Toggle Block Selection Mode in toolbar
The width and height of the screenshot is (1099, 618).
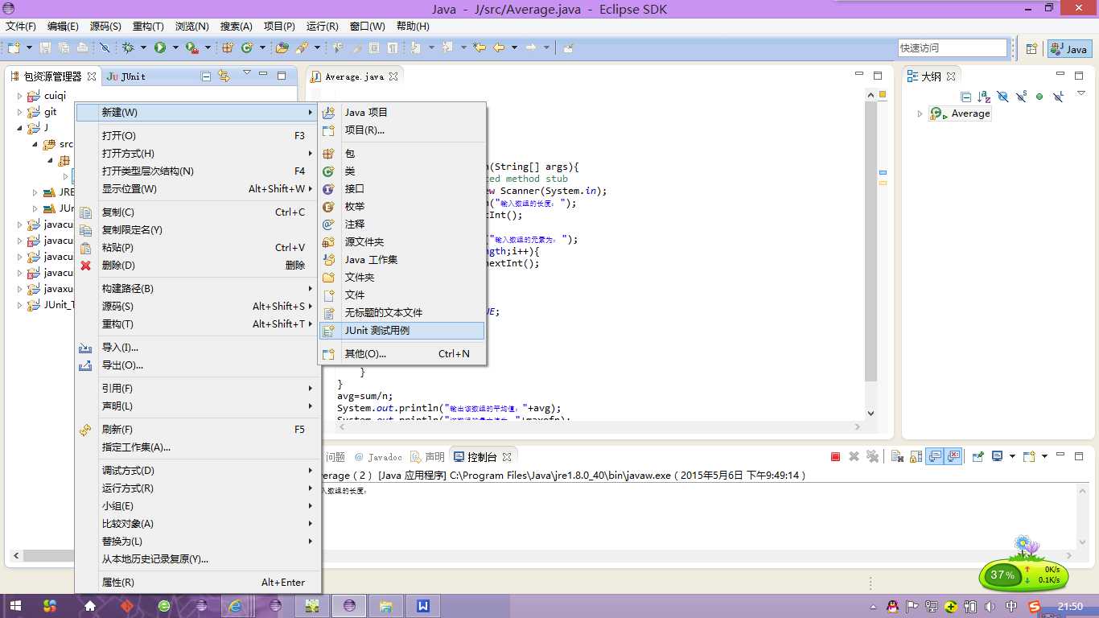click(374, 47)
